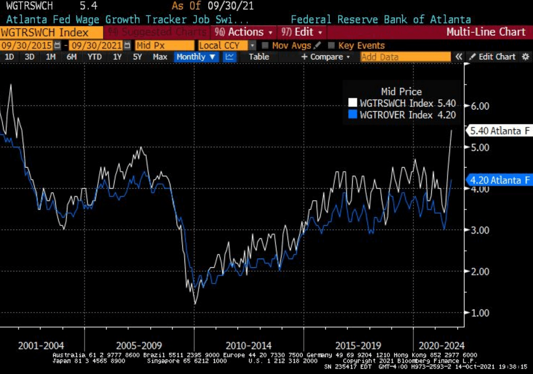Image resolution: width=533 pixels, height=374 pixels.
Task: Select the 1M range tab
Action: click(51, 57)
